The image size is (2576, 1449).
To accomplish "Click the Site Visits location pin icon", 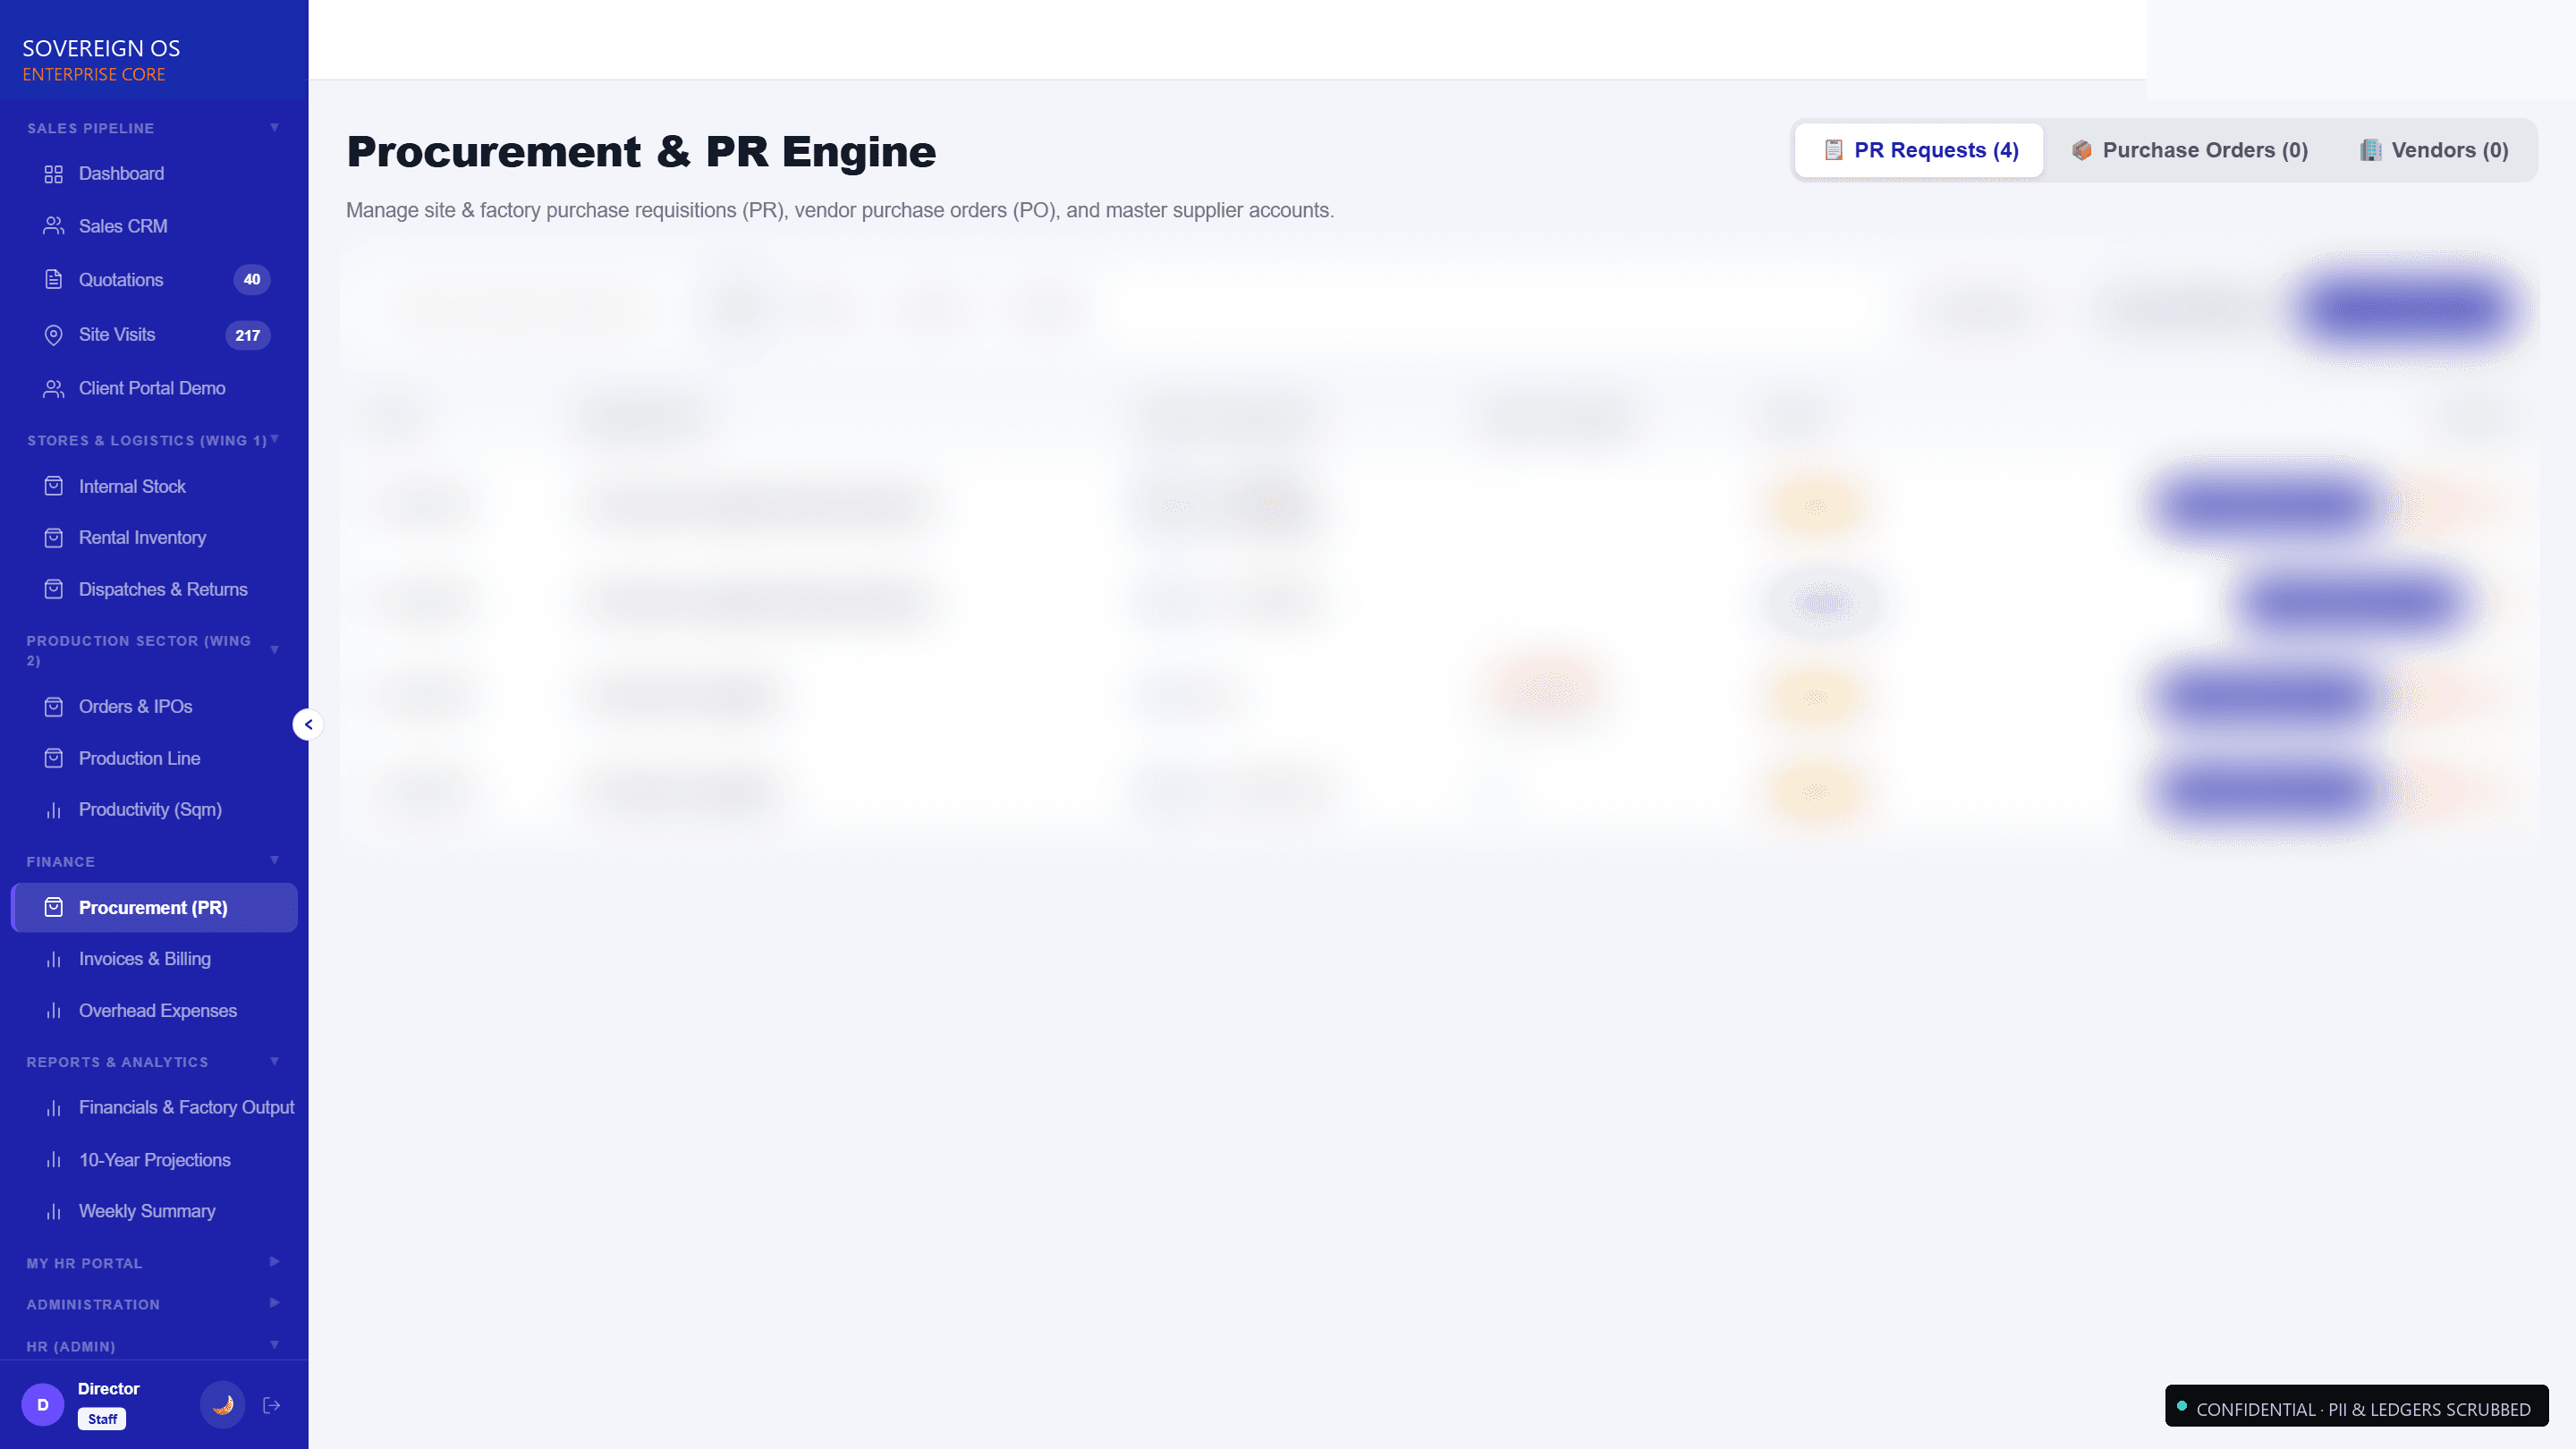I will [x=54, y=335].
